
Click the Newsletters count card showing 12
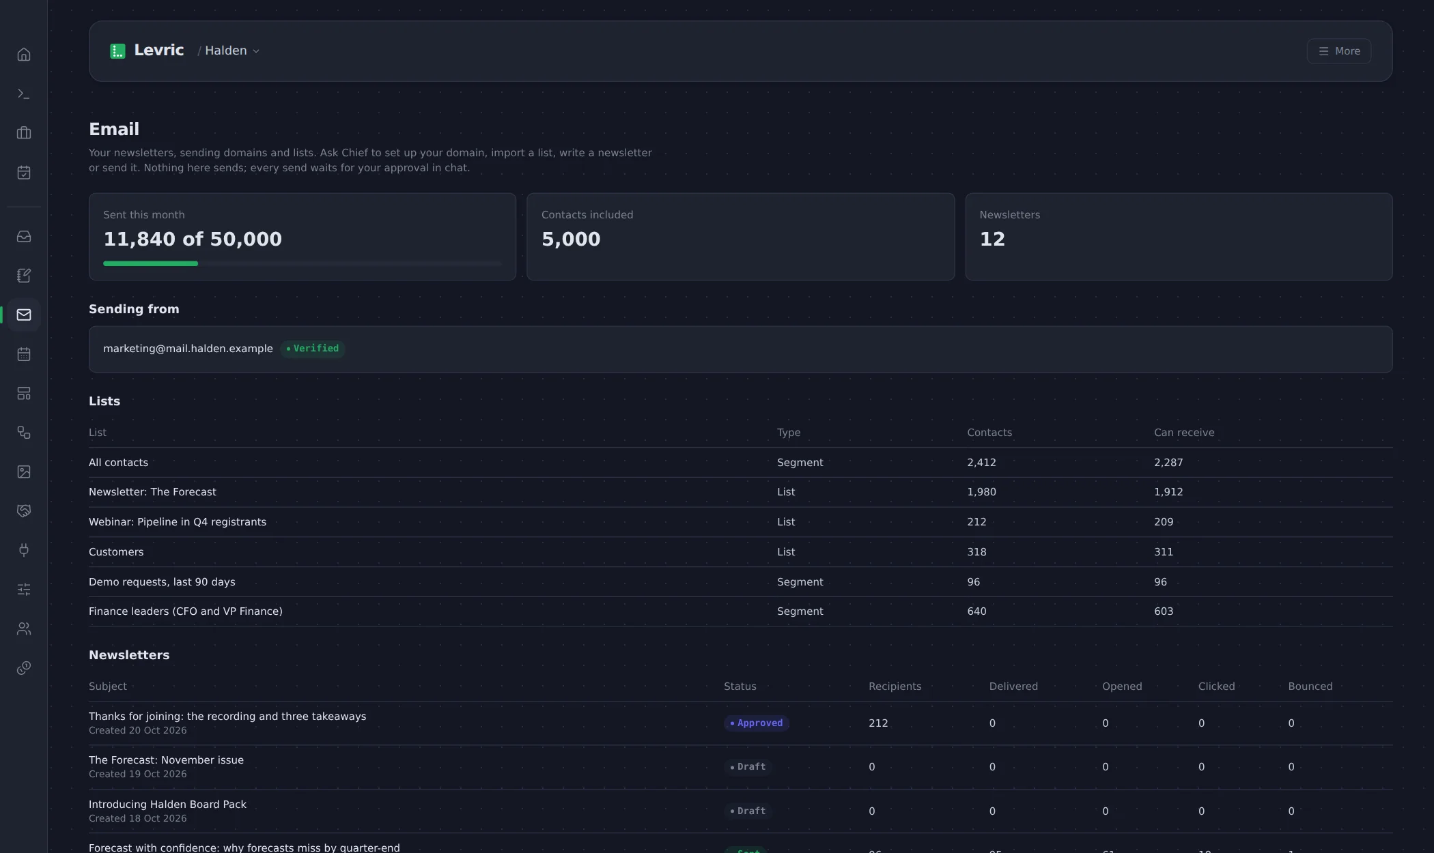point(1179,237)
